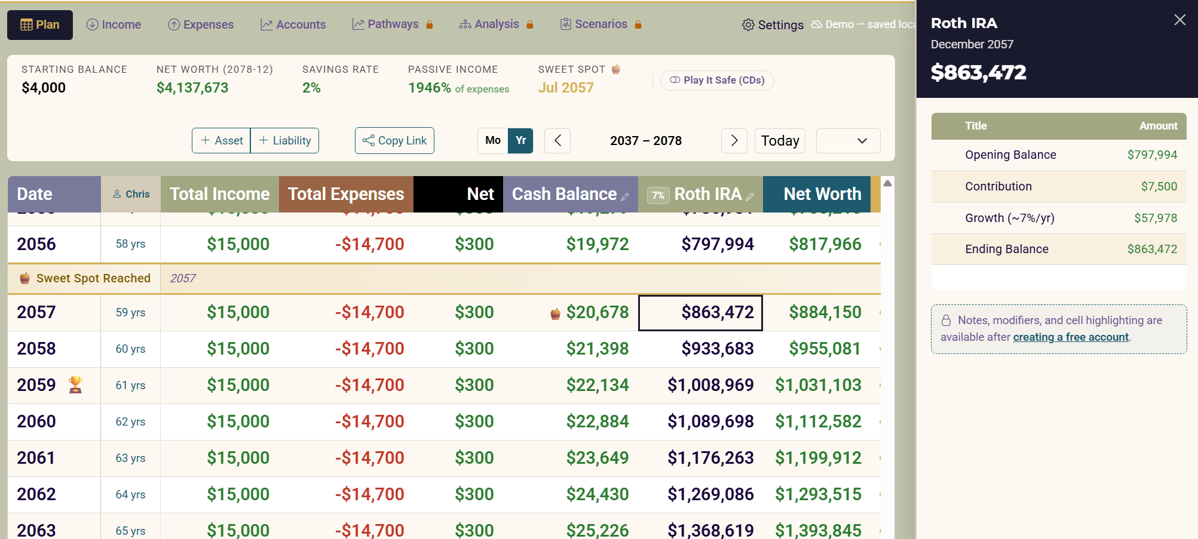The height and width of the screenshot is (539, 1198).
Task: Add a new Asset
Action: click(x=222, y=140)
